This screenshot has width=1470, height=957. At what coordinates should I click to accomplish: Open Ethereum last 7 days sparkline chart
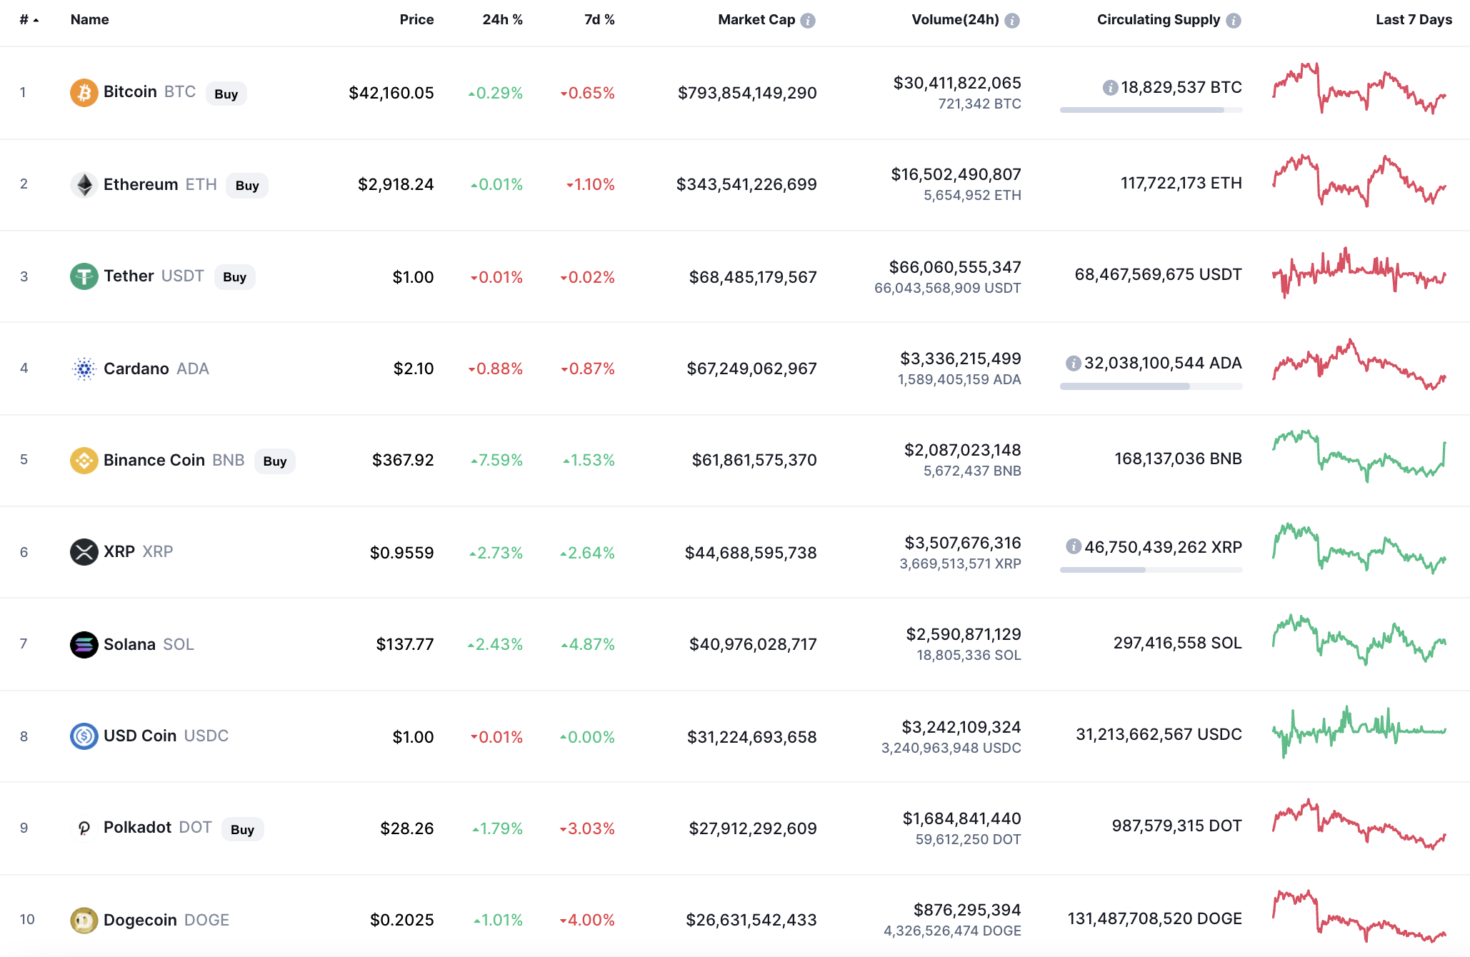(1359, 181)
